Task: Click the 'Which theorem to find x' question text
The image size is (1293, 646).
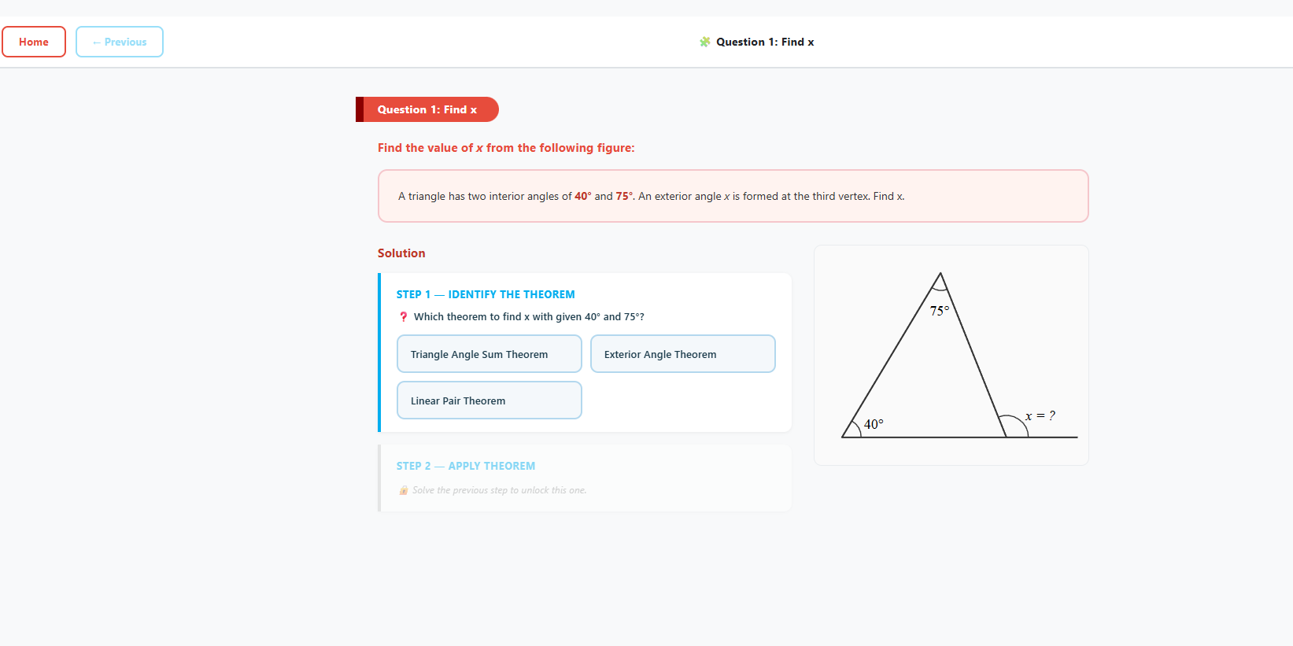Action: [x=529, y=317]
